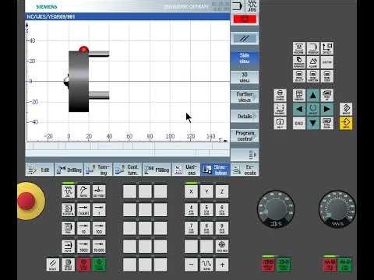Screen dimensions: 374x280
Task: Switch to 3D view
Action: click(245, 78)
